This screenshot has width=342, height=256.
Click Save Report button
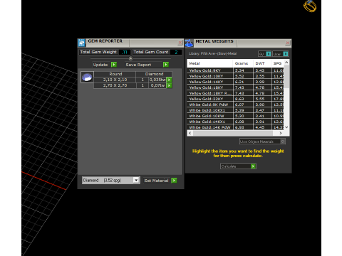point(147,65)
